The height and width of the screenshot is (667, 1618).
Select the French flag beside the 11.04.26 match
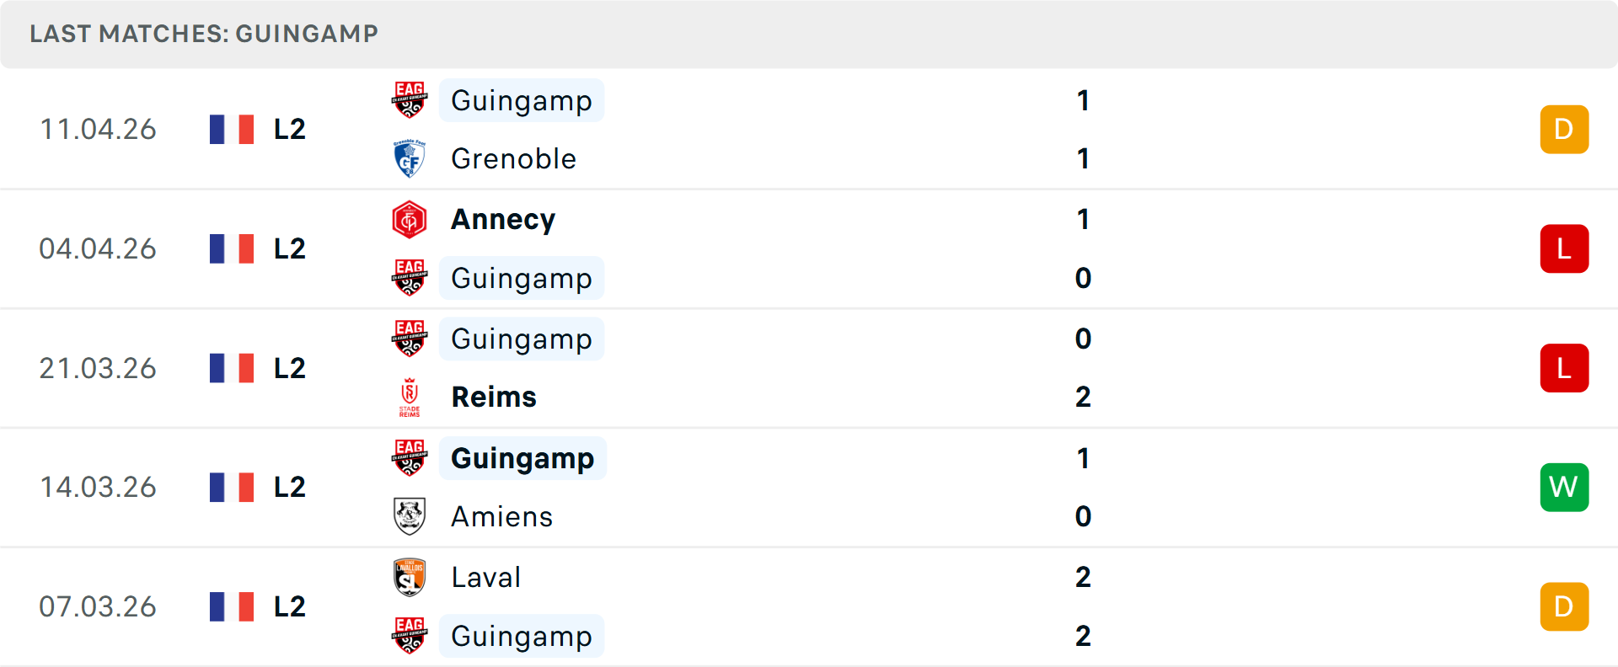click(232, 129)
